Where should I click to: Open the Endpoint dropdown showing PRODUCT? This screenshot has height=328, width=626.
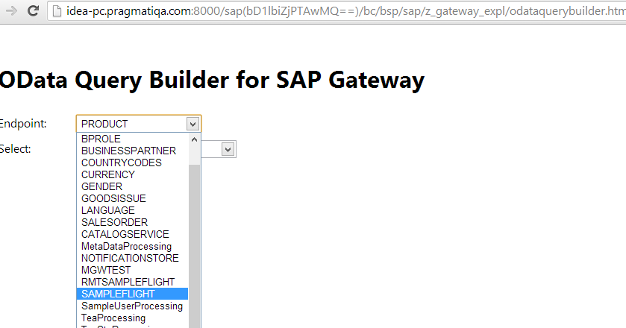139,124
